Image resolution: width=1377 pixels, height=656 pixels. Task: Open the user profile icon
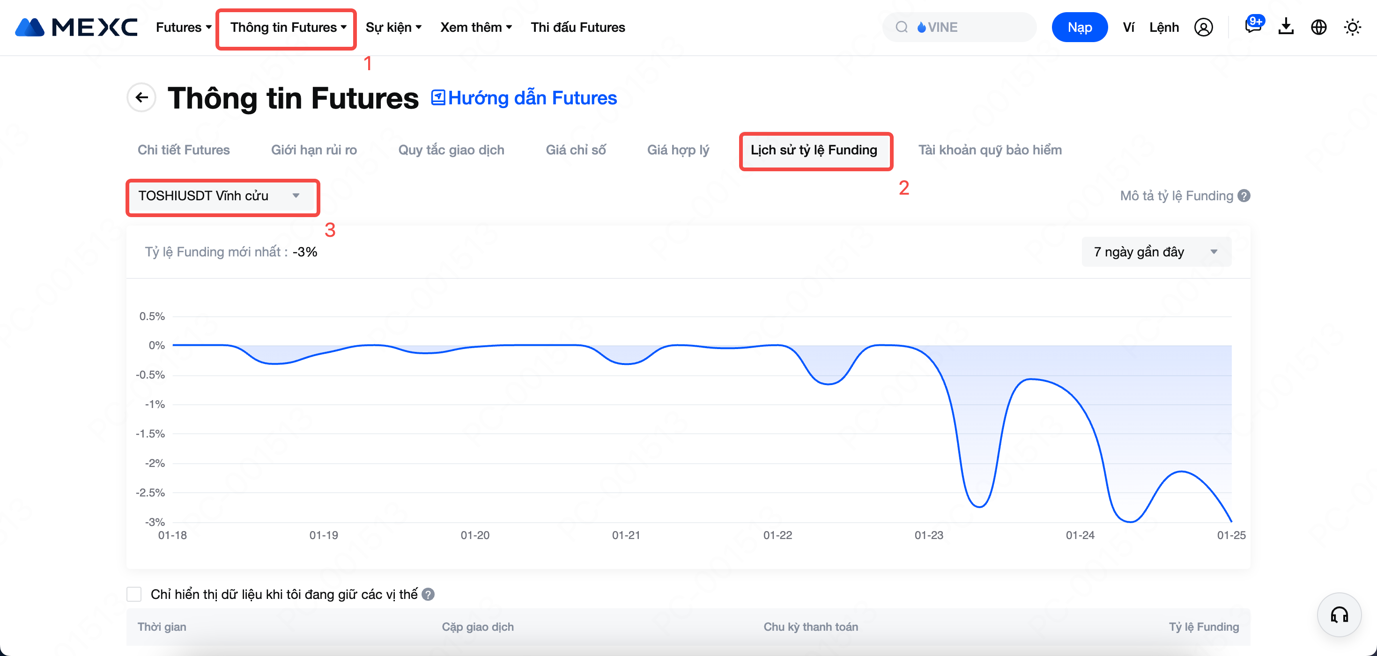click(x=1203, y=27)
